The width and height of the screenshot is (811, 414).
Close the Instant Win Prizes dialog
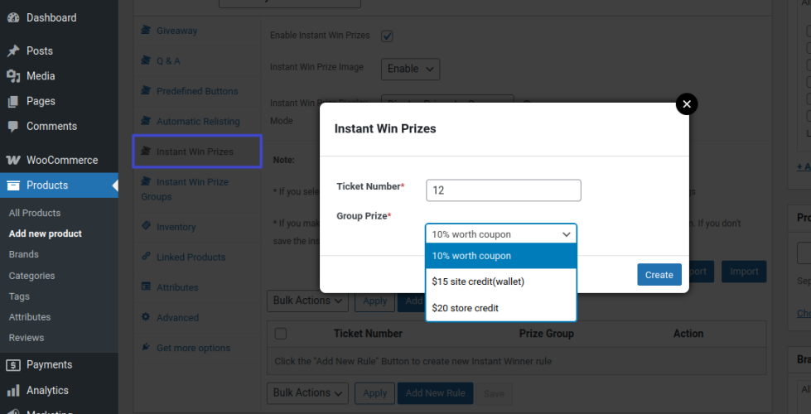(x=687, y=104)
